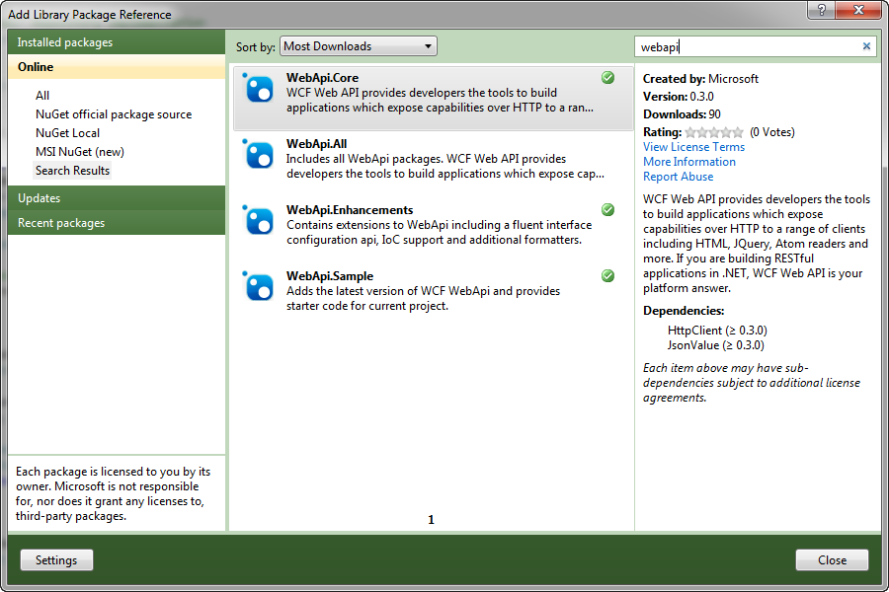
Task: Click the installed checkmark on WebApi.Sample
Action: 607,276
